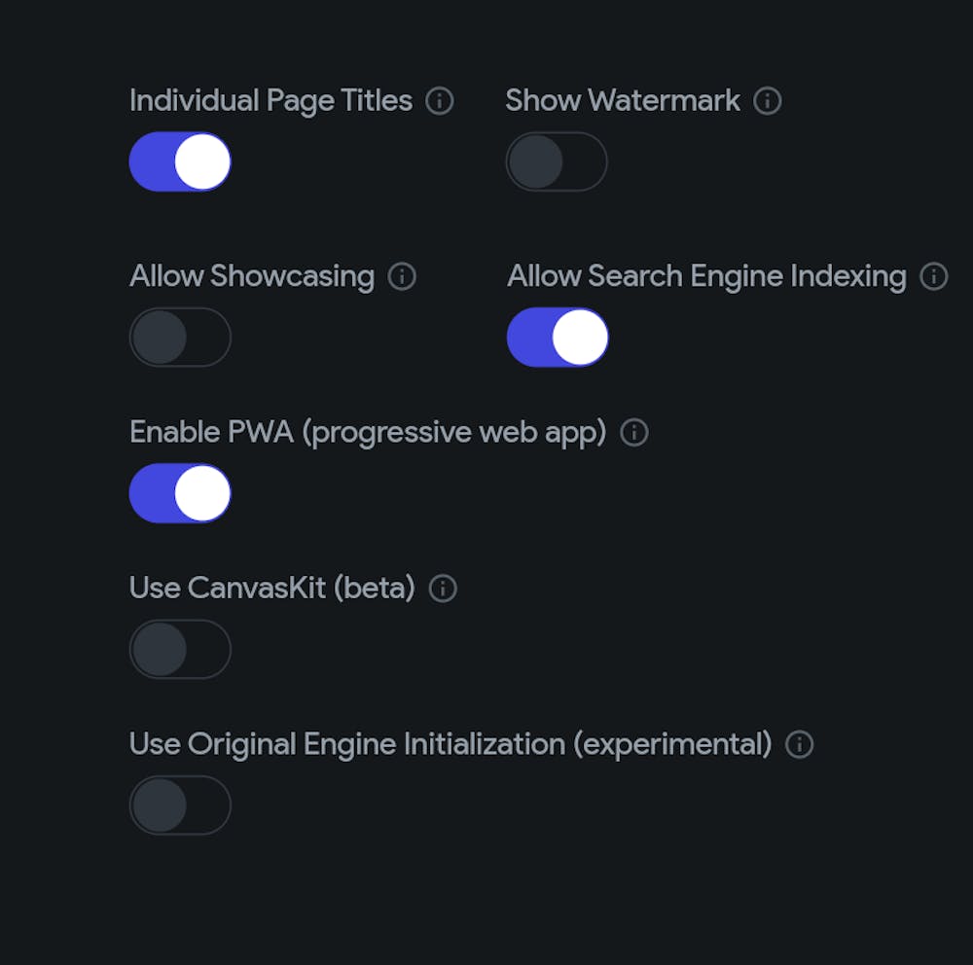
Task: Enable the Show Watermark switch
Action: (x=557, y=161)
